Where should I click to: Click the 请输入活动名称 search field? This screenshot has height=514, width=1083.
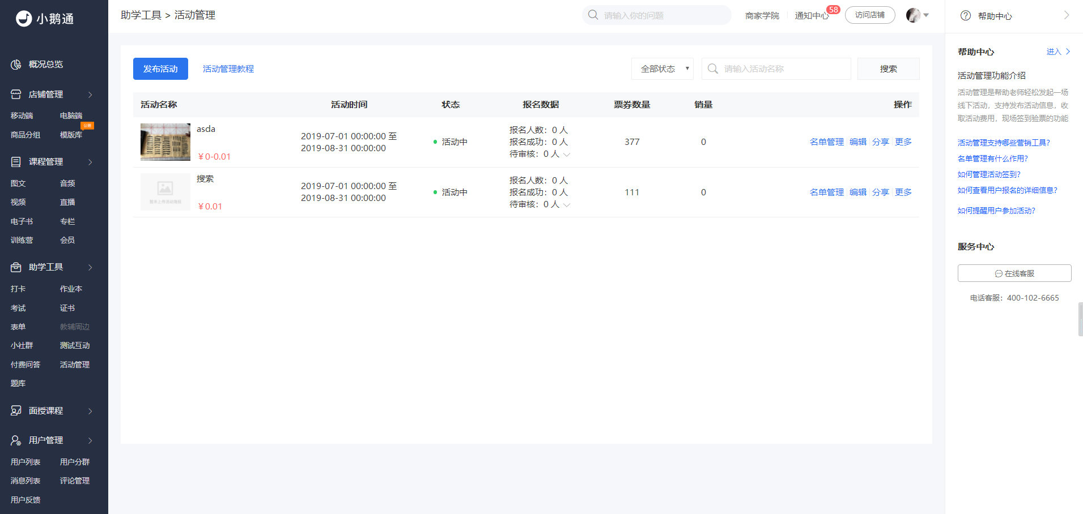(x=776, y=69)
